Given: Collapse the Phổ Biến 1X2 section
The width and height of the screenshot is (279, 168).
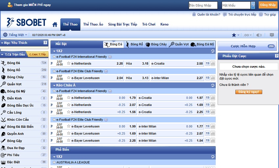Looking at the screenshot, I should pos(54,157).
